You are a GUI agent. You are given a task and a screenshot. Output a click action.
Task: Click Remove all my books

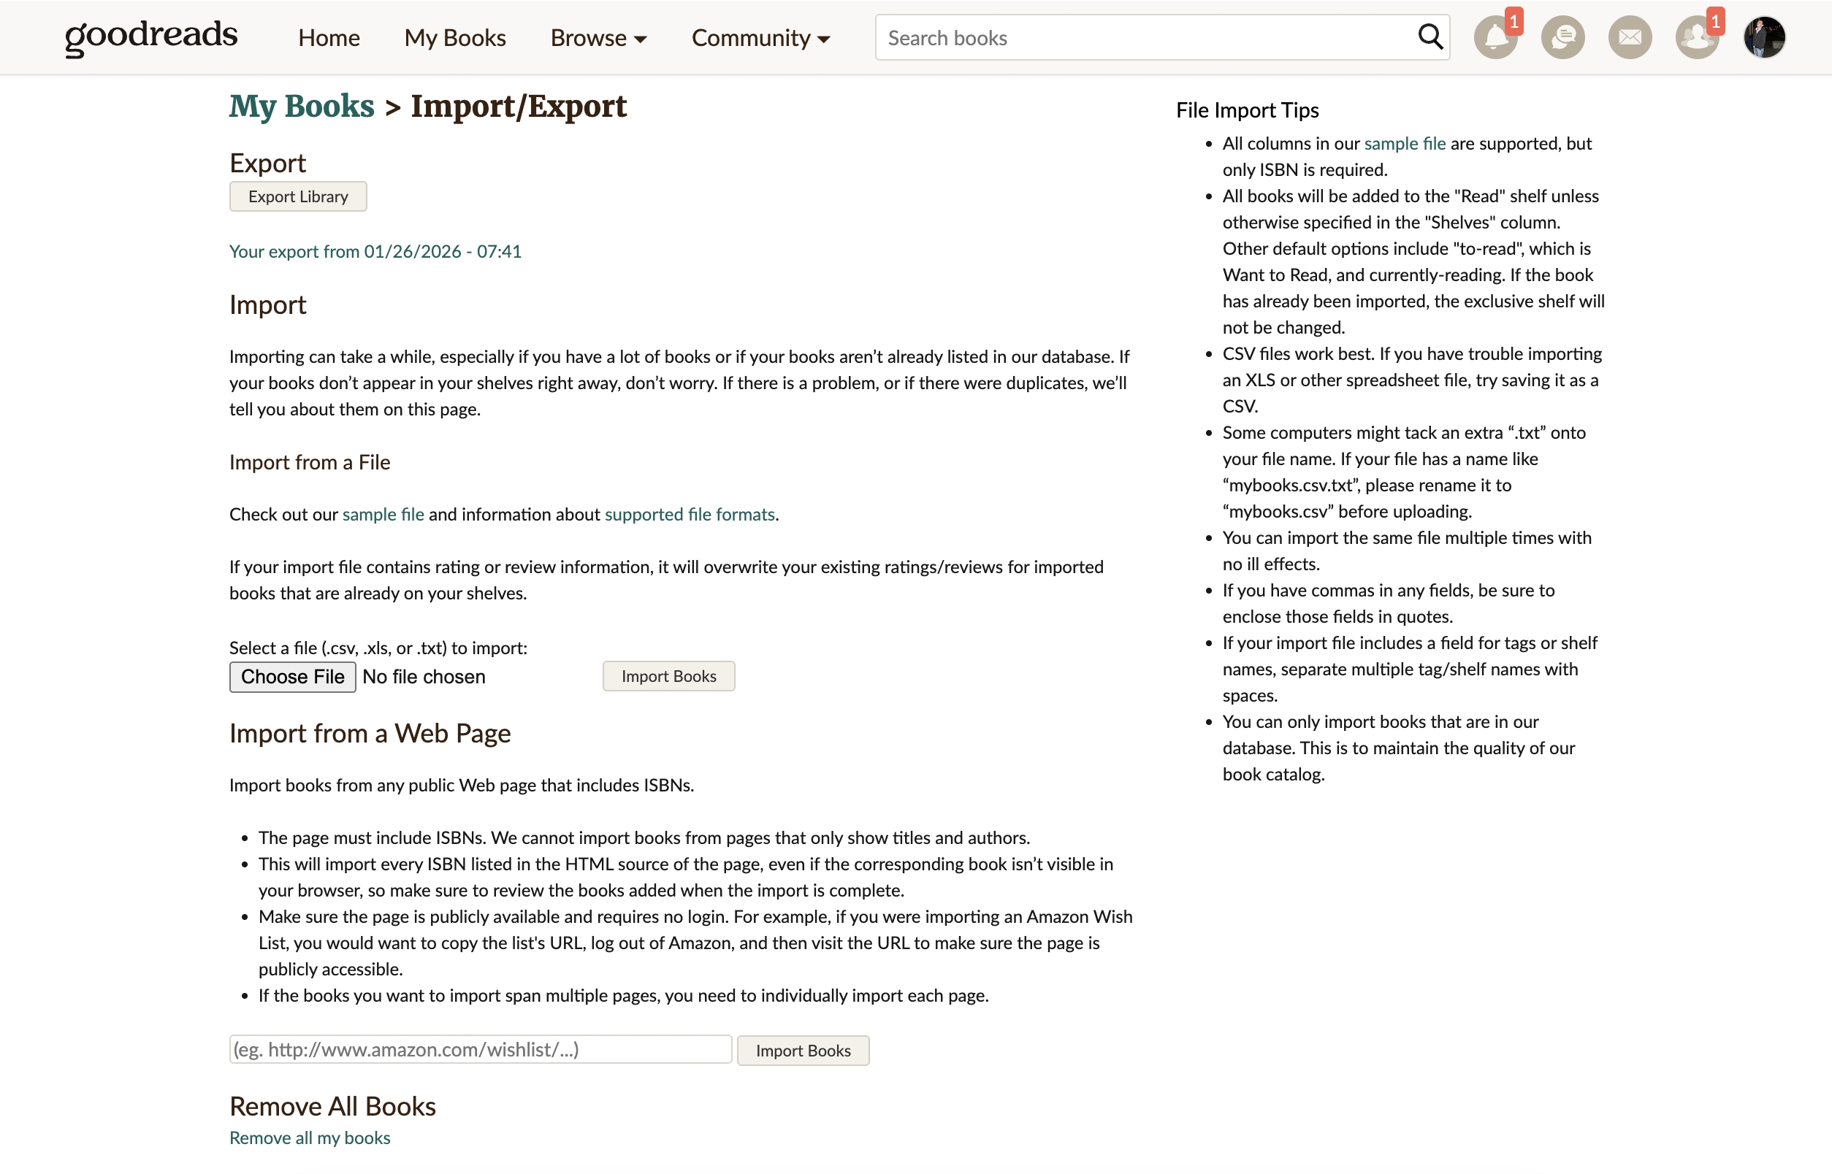[309, 1137]
